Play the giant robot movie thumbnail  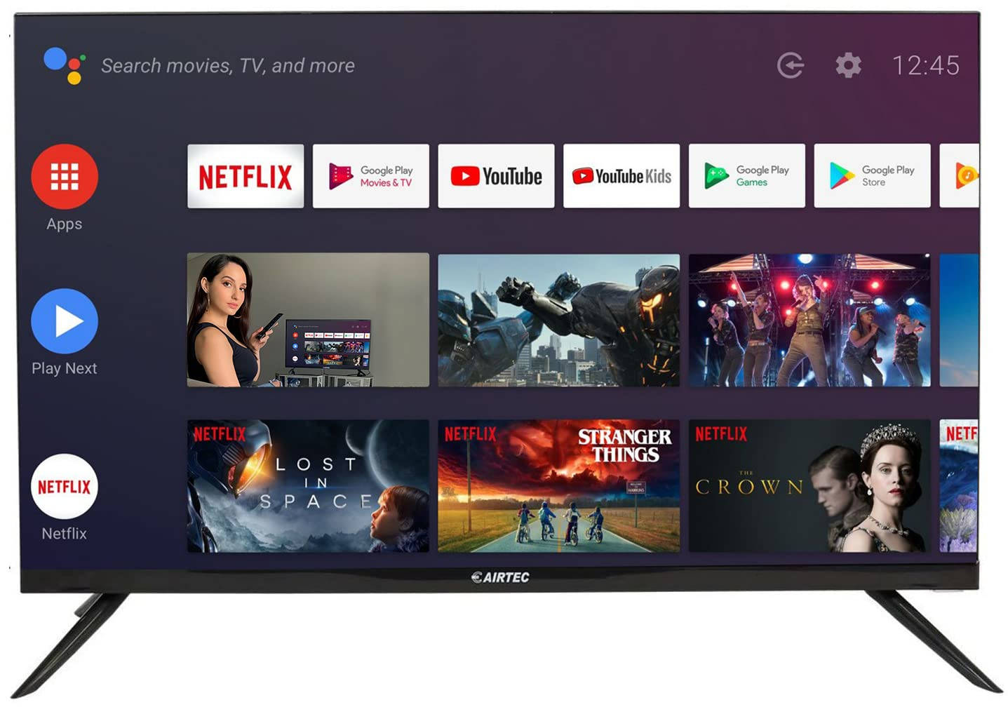pos(559,320)
